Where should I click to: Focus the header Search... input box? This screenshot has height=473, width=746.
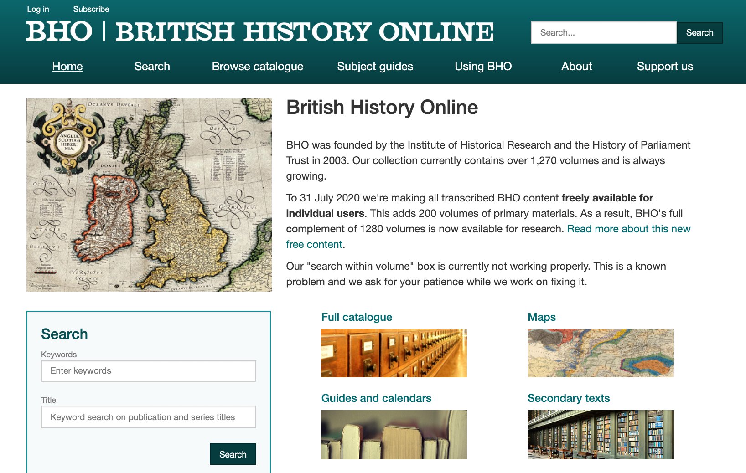pyautogui.click(x=603, y=32)
